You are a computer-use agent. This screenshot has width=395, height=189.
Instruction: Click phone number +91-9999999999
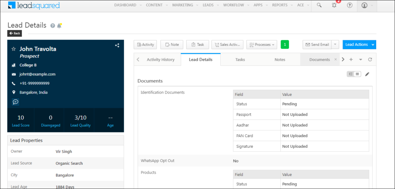click(x=34, y=83)
